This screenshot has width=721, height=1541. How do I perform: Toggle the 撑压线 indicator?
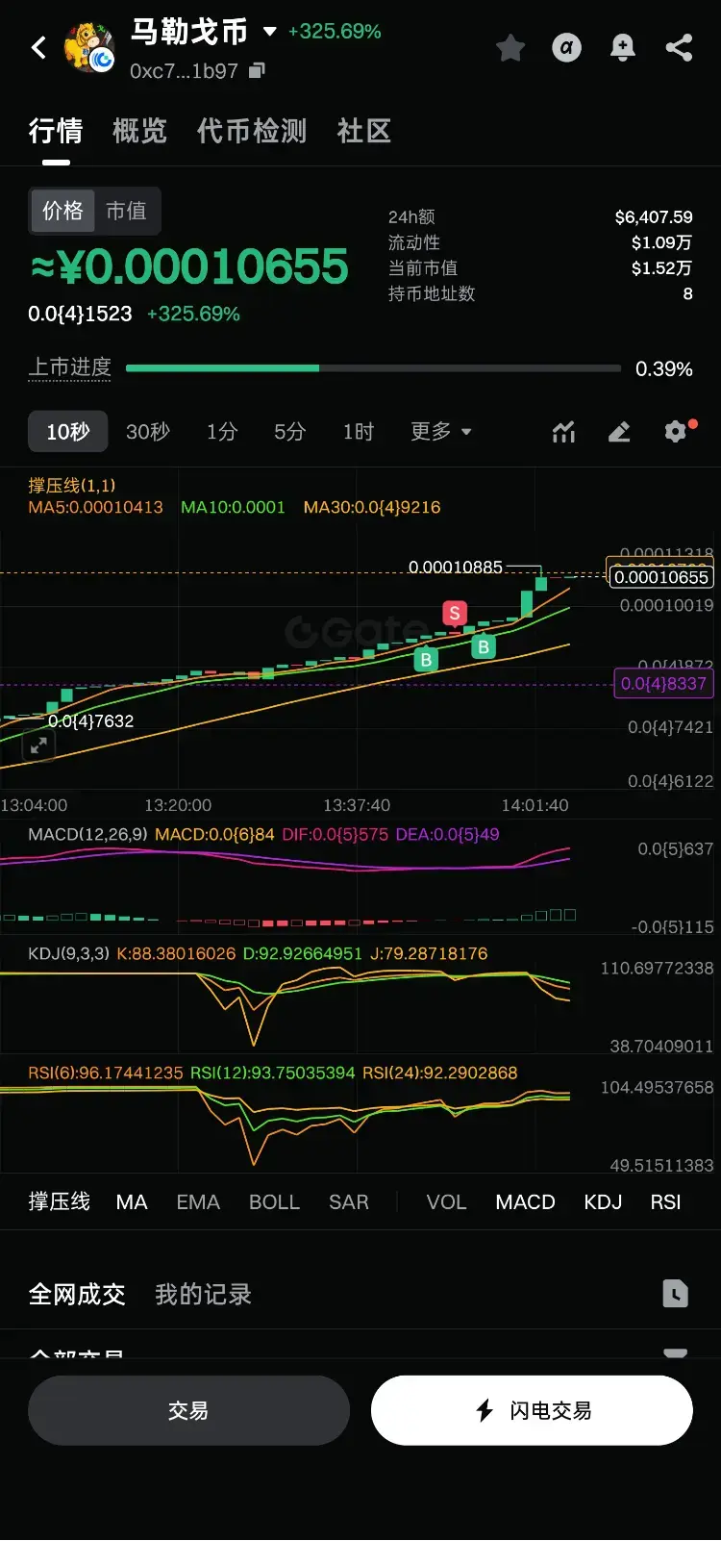[60, 1201]
